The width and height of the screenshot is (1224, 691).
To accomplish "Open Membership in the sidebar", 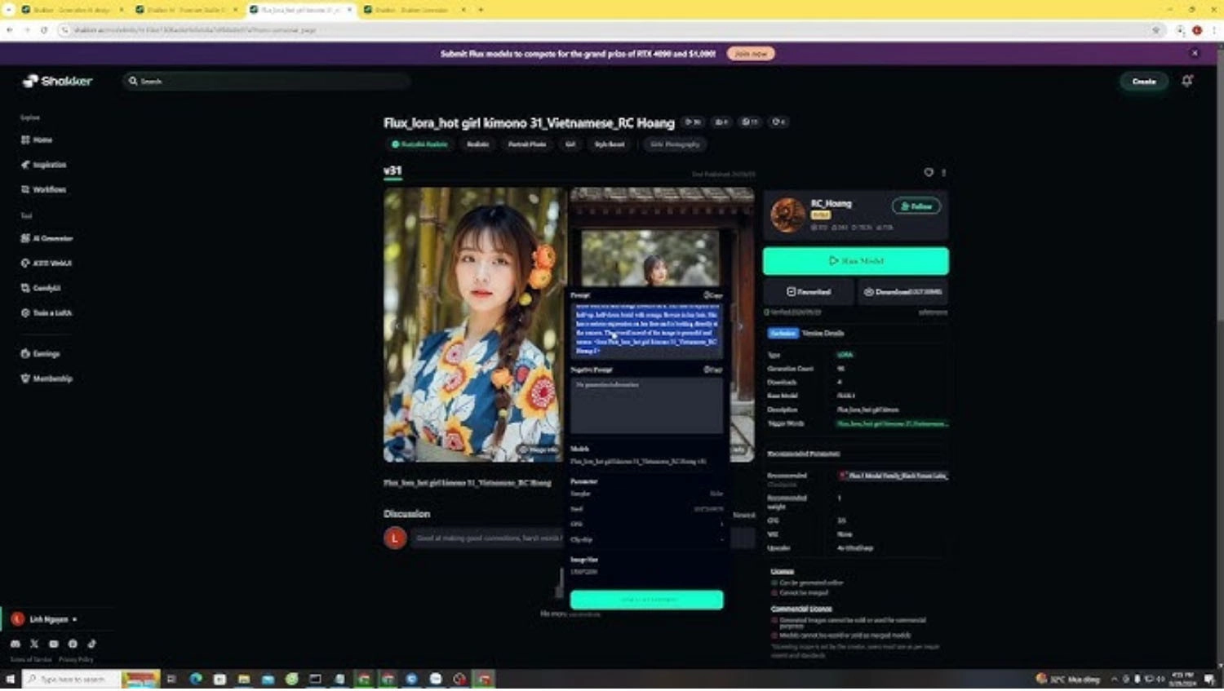I will tap(47, 379).
